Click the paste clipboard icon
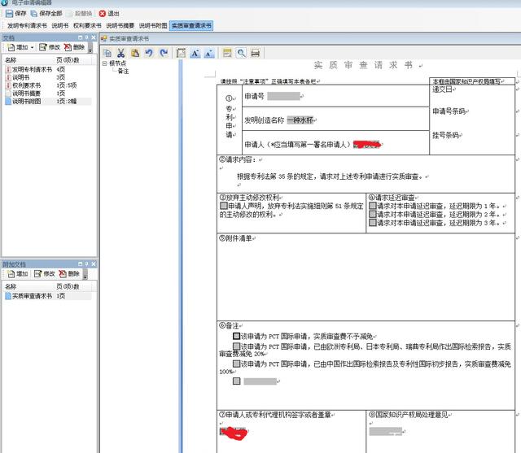Viewport: 521px width, 453px height. [135, 53]
